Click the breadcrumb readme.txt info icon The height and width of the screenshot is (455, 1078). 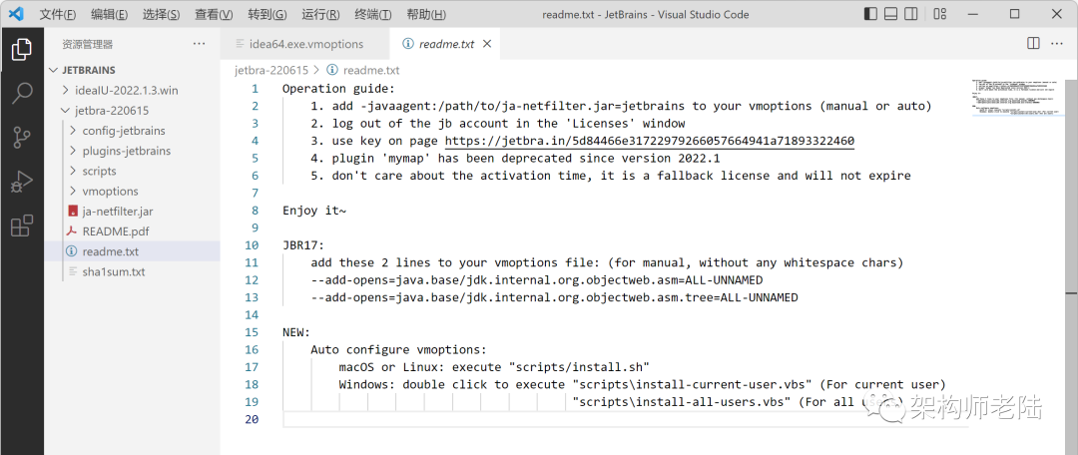coord(332,70)
